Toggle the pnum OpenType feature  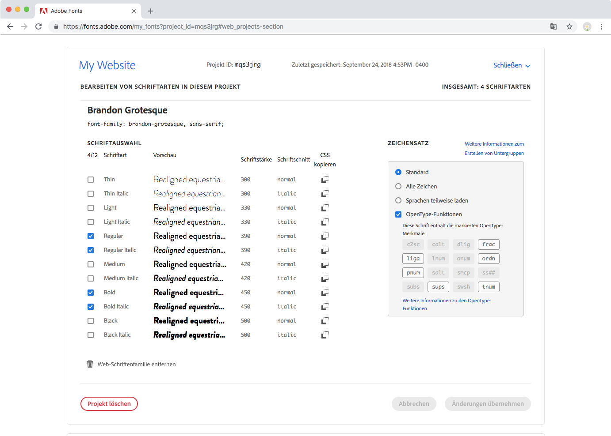[x=413, y=273]
